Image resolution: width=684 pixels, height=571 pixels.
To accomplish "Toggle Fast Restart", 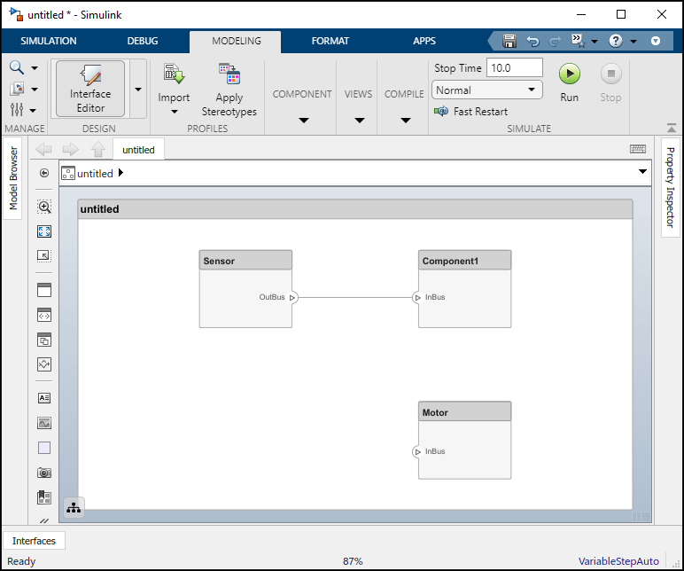I will pyautogui.click(x=471, y=112).
